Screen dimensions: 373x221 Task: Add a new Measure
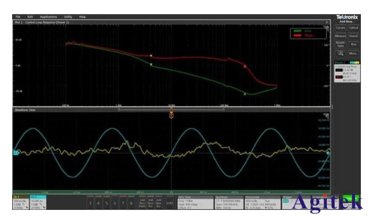click(340, 36)
